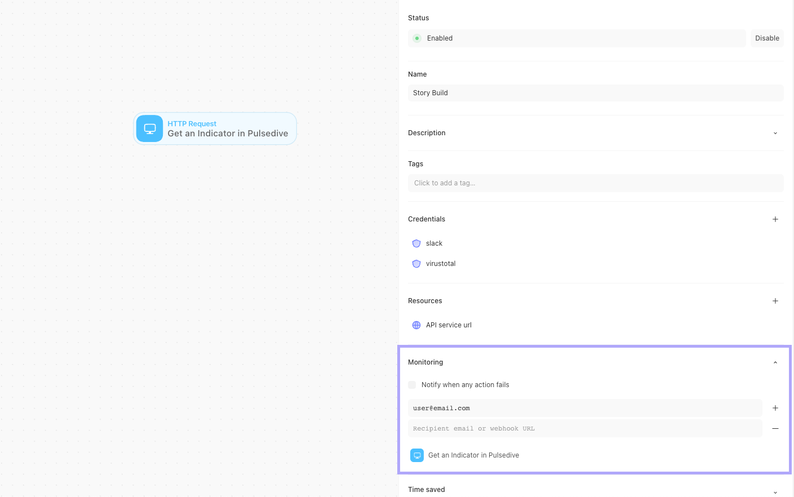Viewport: 794px width, 497px height.
Task: Open the slack credential
Action: pyautogui.click(x=434, y=243)
